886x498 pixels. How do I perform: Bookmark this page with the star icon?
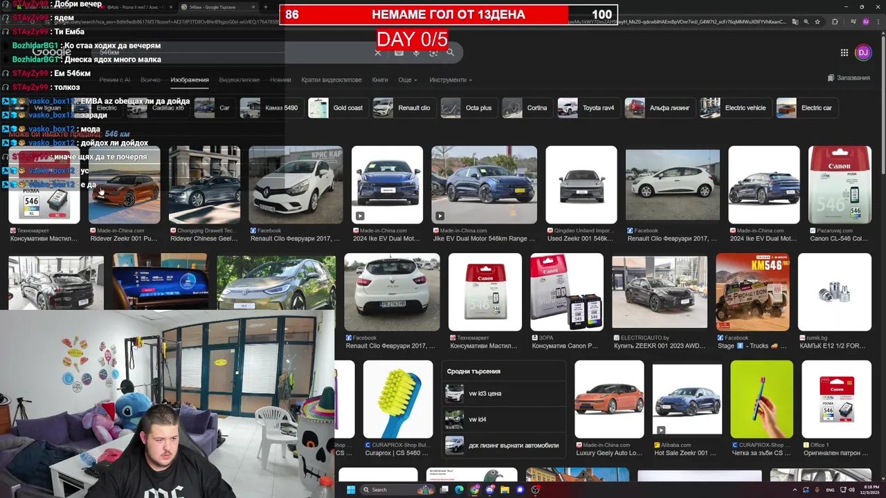(817, 22)
